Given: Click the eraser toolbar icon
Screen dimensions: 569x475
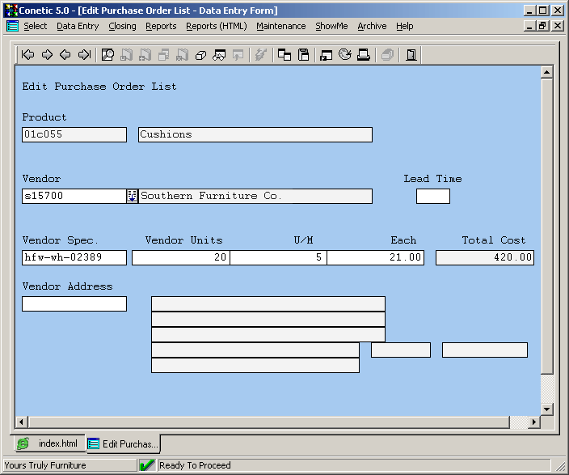Looking at the screenshot, I should [x=200, y=55].
